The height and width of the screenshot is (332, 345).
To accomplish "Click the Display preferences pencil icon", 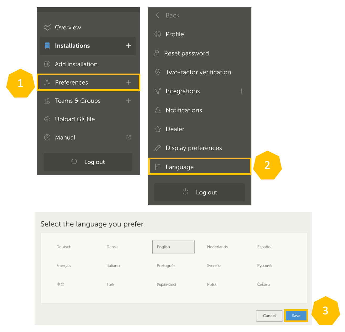I will pos(158,148).
